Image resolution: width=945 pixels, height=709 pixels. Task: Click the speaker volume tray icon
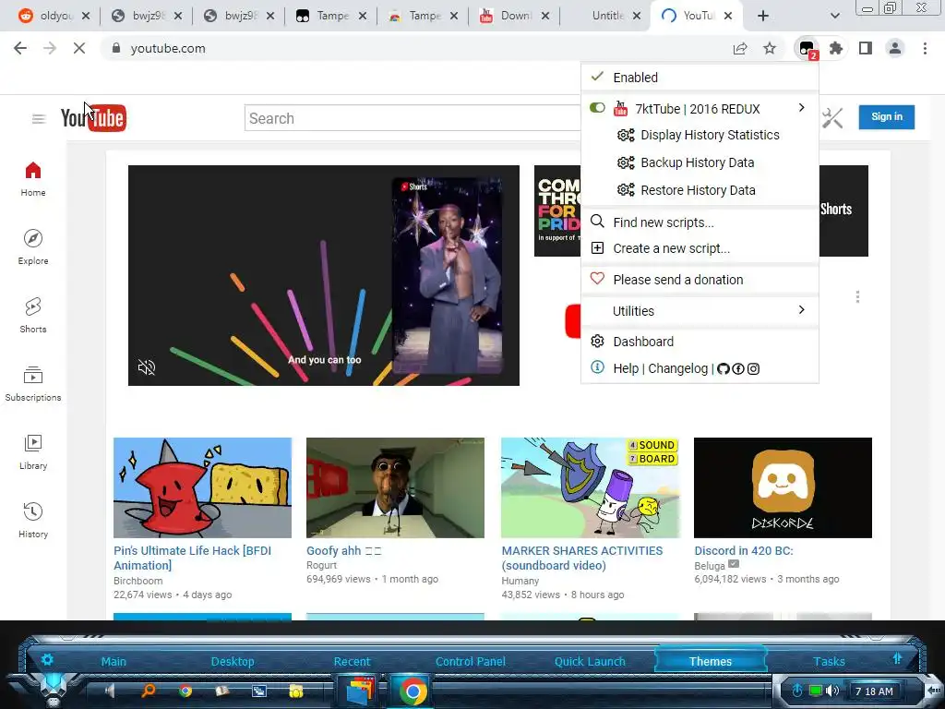pos(832,691)
